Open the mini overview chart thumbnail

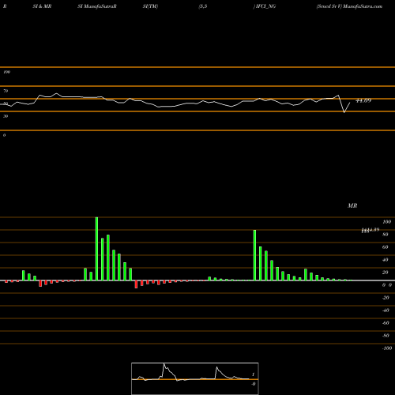[x=195, y=378]
